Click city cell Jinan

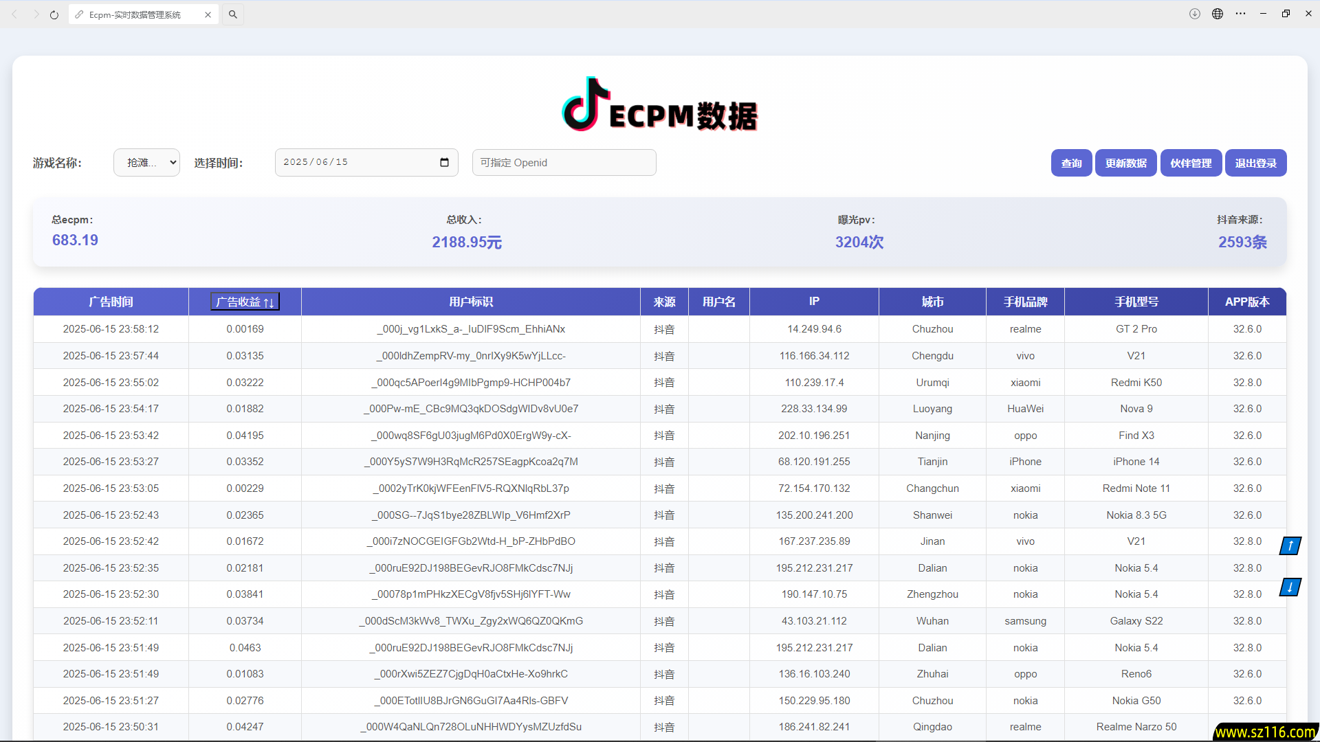point(932,541)
